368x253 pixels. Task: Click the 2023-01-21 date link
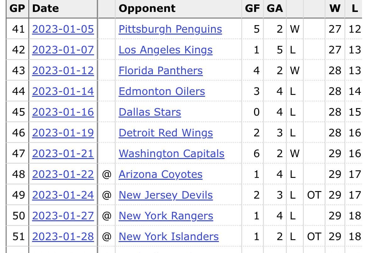tap(63, 154)
